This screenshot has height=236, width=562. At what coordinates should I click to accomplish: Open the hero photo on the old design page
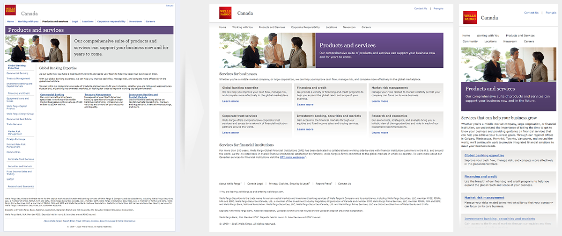click(37, 49)
